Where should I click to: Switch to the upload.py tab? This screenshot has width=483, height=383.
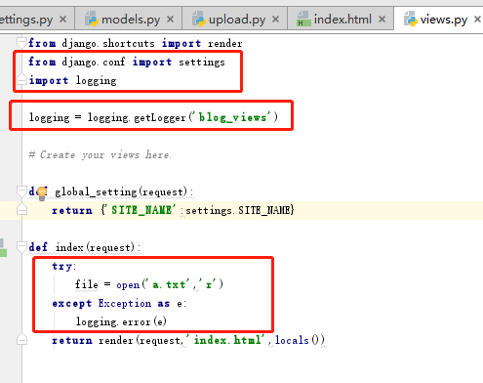click(x=235, y=20)
